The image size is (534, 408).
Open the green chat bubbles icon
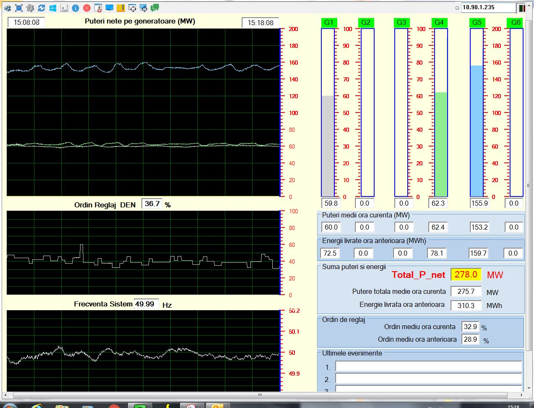(x=155, y=8)
